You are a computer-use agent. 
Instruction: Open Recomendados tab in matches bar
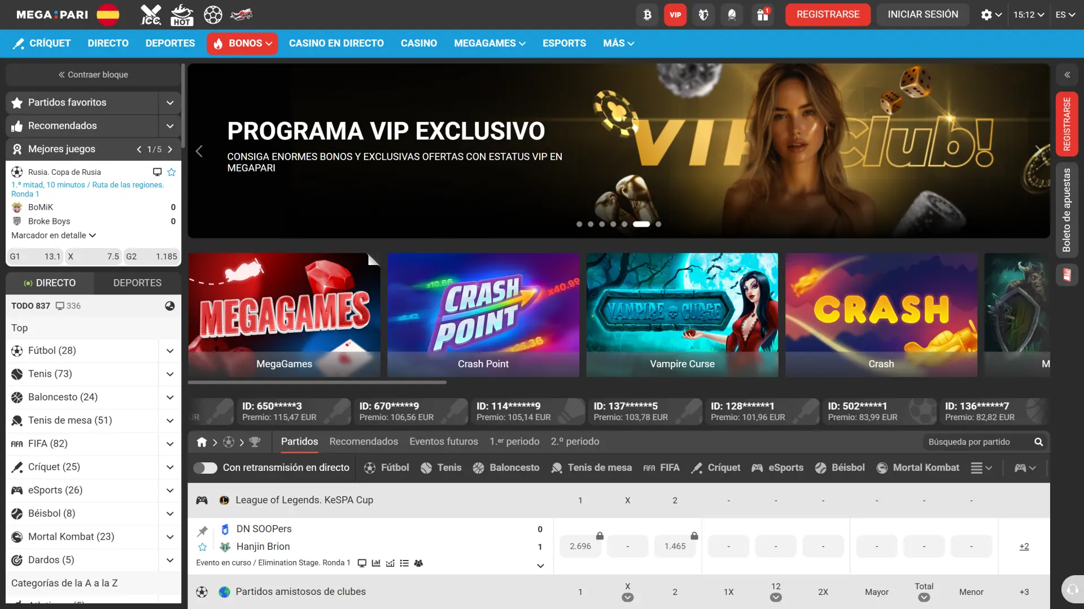pyautogui.click(x=364, y=442)
